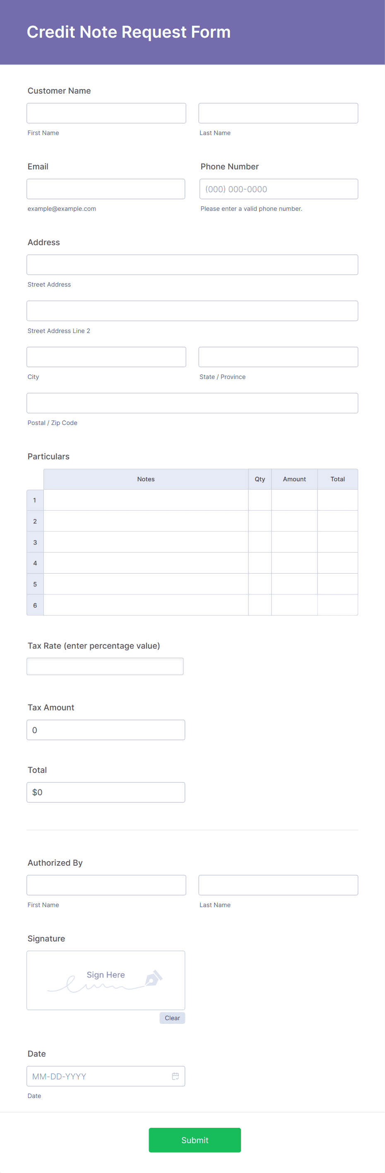Click the Clear button below the signature field
The width and height of the screenshot is (385, 1173).
(172, 1018)
